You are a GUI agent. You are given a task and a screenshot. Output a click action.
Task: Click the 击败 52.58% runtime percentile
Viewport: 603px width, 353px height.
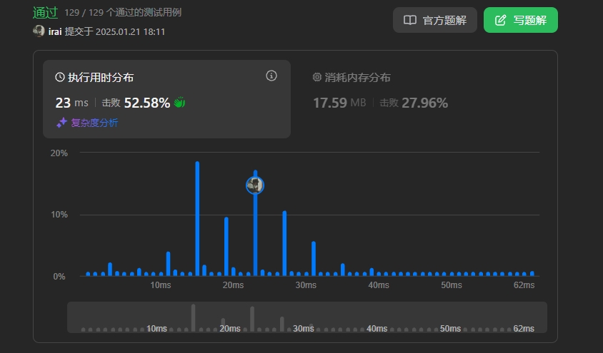(136, 103)
